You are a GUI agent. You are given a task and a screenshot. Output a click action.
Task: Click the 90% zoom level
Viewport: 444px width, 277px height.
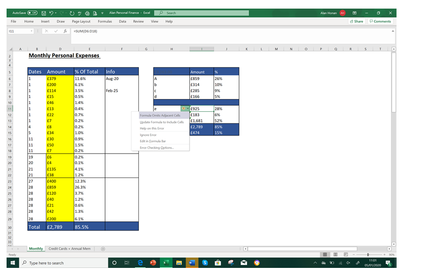(391, 255)
